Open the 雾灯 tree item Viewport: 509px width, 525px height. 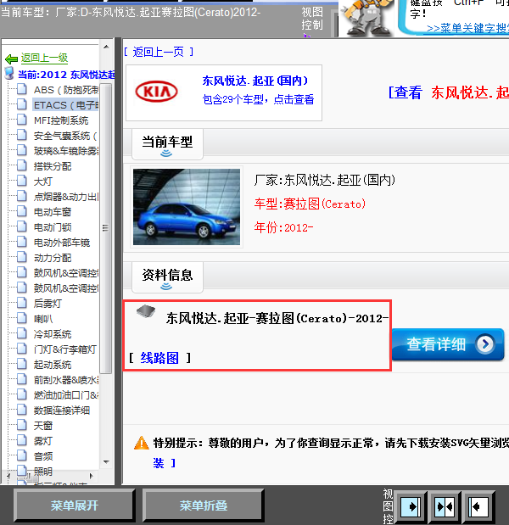43,441
